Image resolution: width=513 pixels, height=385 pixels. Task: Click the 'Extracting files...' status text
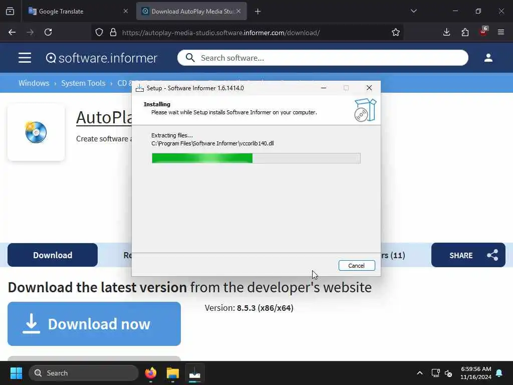click(172, 135)
